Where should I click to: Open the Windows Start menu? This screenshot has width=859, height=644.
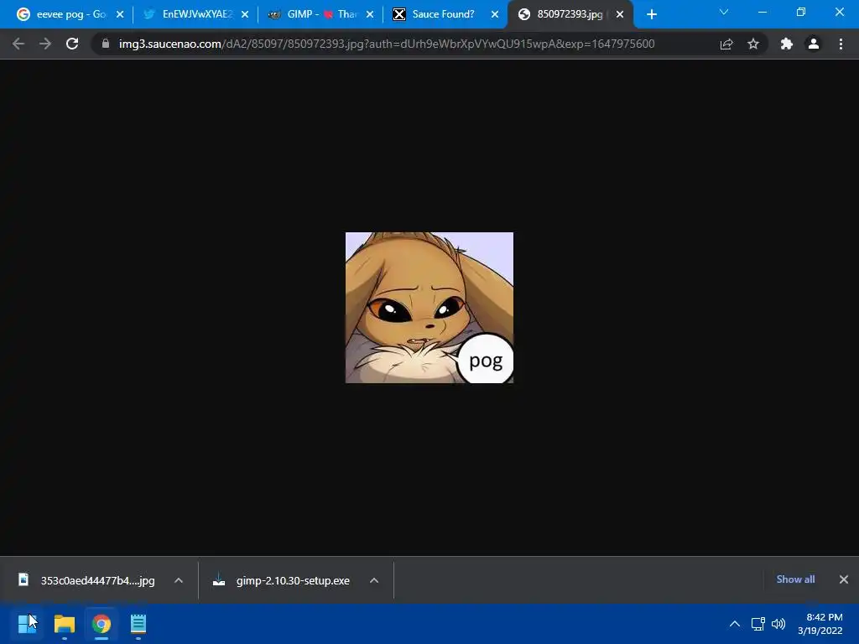tap(27, 624)
